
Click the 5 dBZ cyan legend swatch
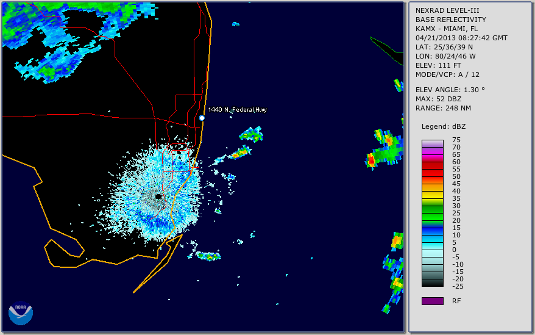(x=433, y=246)
